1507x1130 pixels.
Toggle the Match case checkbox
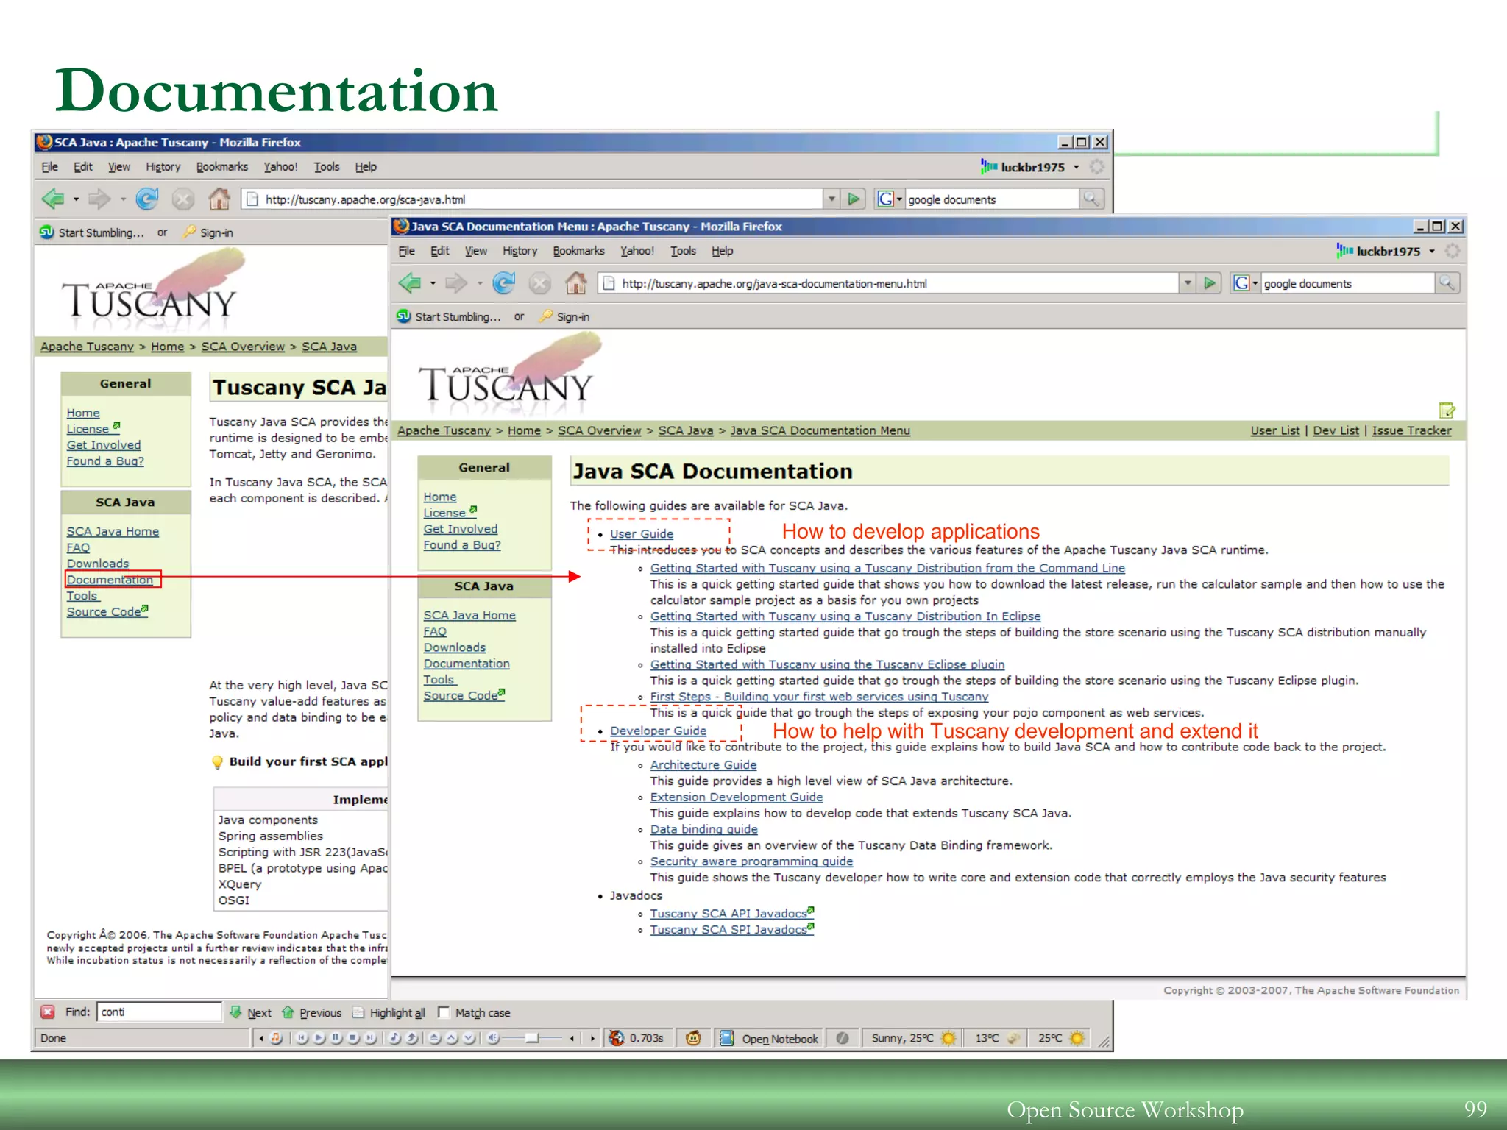tap(444, 1012)
